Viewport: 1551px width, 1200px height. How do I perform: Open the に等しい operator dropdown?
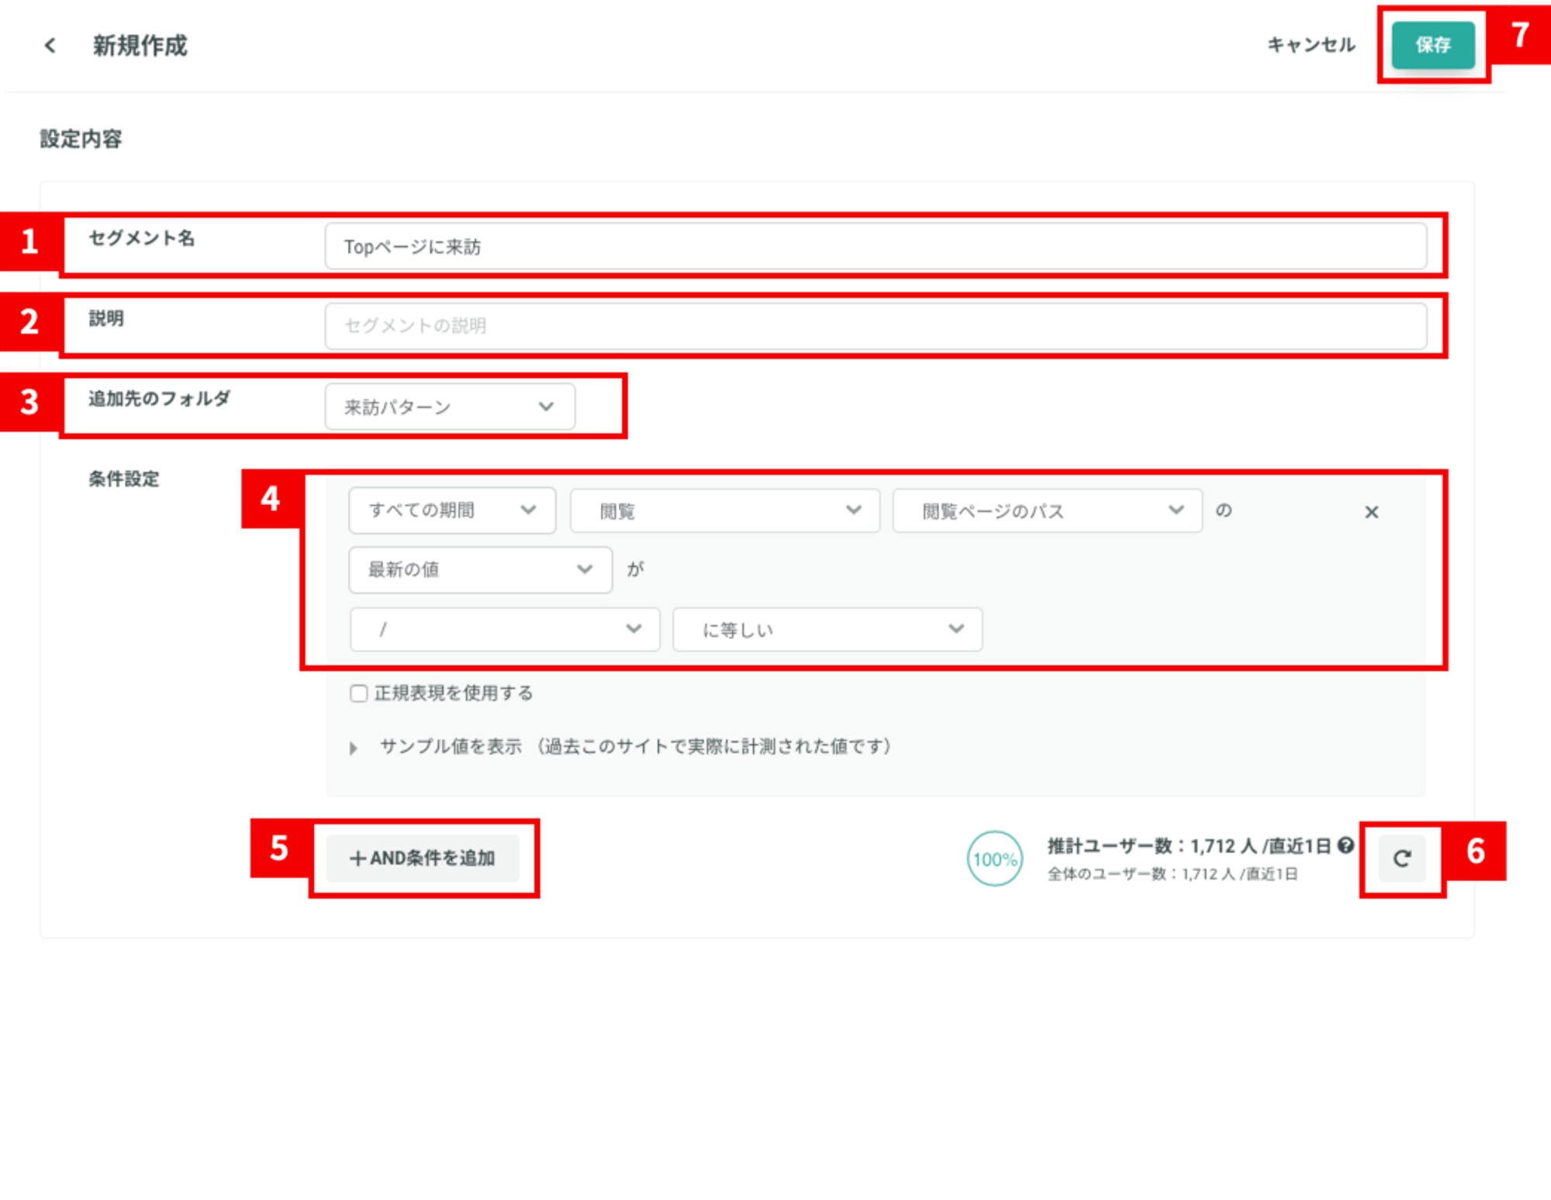[x=827, y=629]
